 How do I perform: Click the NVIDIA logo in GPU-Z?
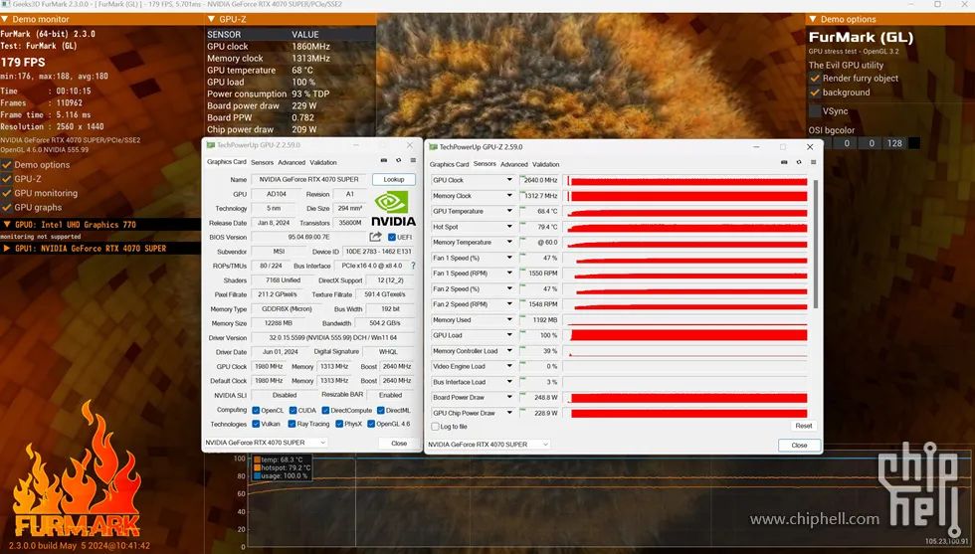pyautogui.click(x=393, y=209)
